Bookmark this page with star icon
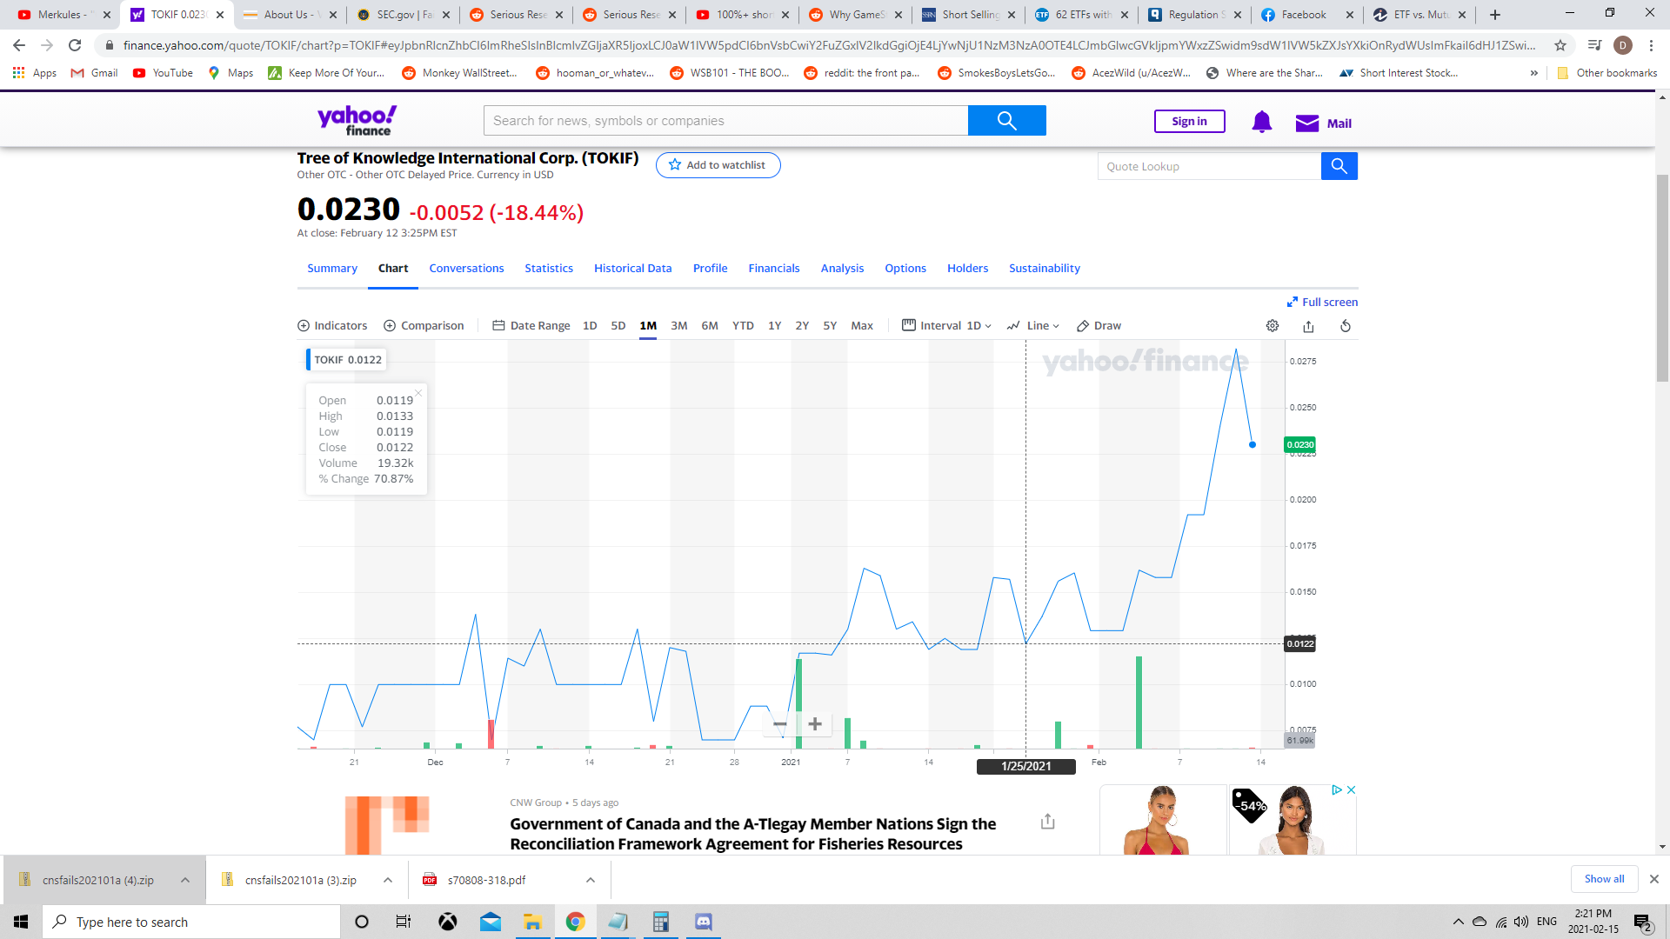Viewport: 1670px width, 939px height. click(1560, 45)
